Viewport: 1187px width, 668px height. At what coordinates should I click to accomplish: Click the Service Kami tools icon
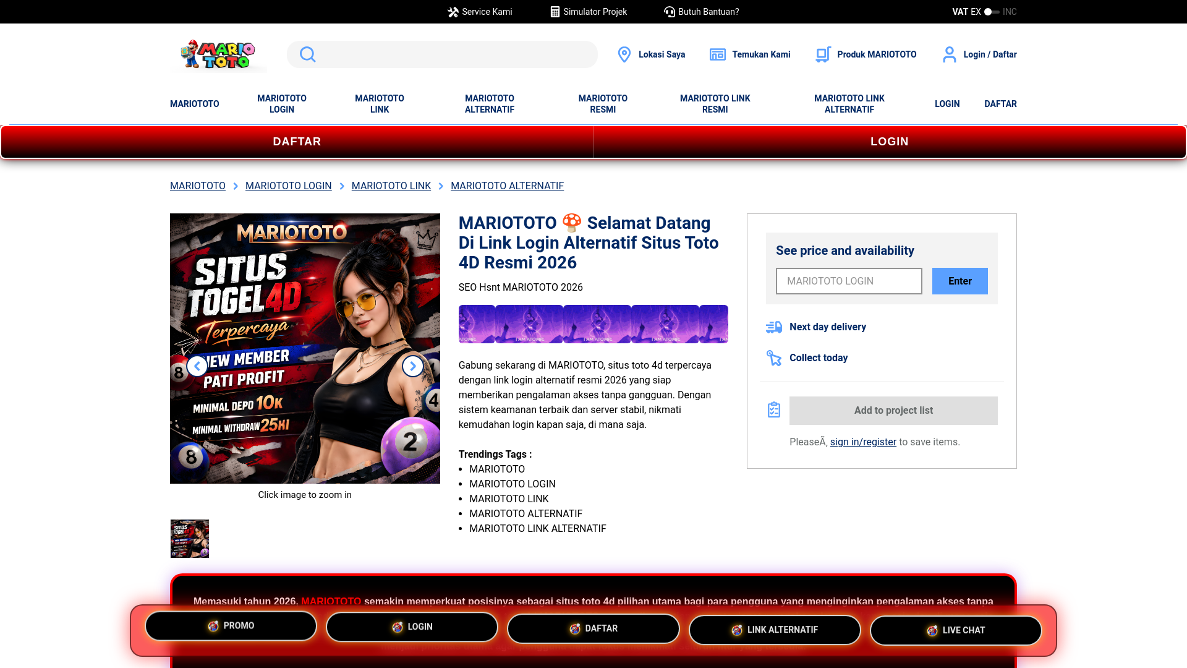[x=453, y=12]
